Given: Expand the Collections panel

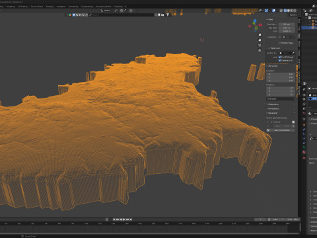Looking at the screenshot, I should pyautogui.click(x=273, y=104).
